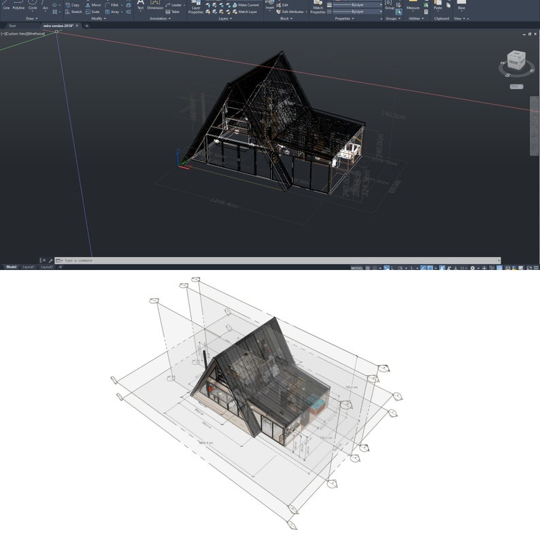Open a new drawing tab

[x=87, y=26]
